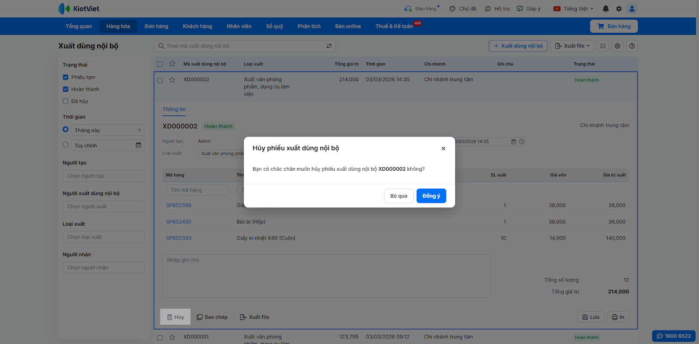Toggle Hoàn thành status checkbox

(66, 89)
